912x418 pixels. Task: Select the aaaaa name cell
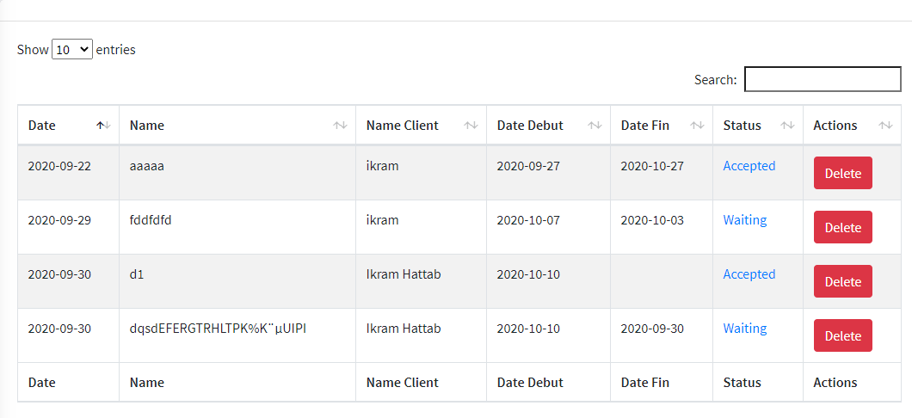tap(147, 166)
